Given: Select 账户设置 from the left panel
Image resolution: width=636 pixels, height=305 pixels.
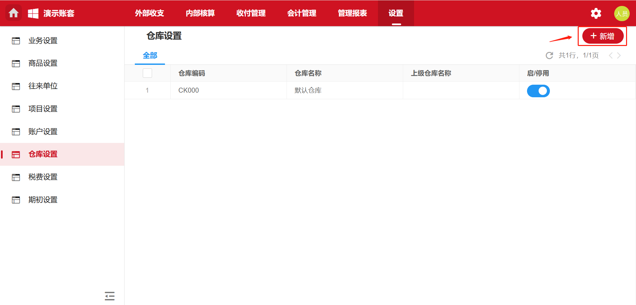Looking at the screenshot, I should [x=42, y=131].
